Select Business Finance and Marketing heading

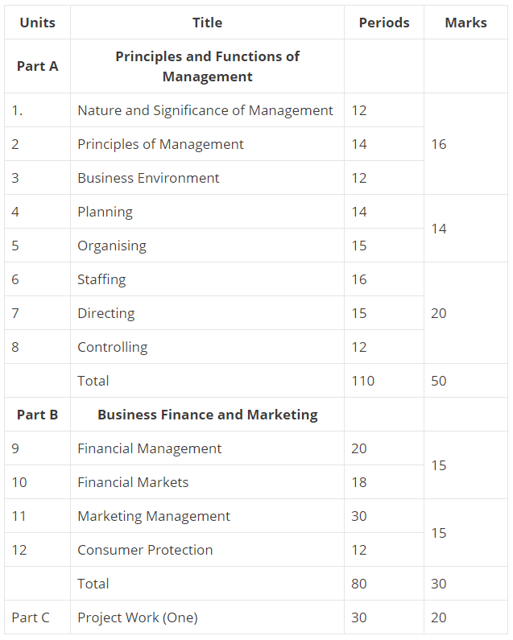point(207,415)
